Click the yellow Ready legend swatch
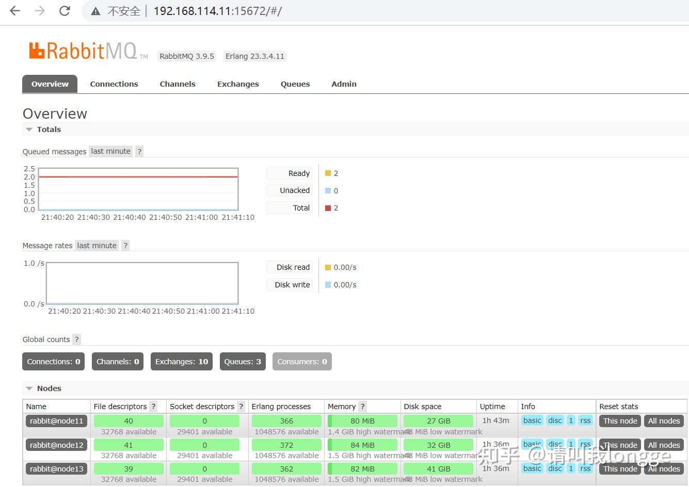This screenshot has height=487, width=689. coord(328,173)
